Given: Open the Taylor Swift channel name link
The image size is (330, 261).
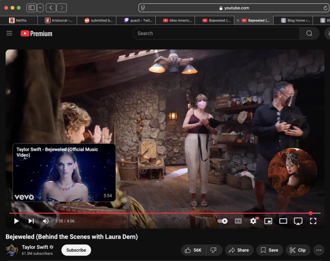Looking at the screenshot, I should [x=35, y=247].
